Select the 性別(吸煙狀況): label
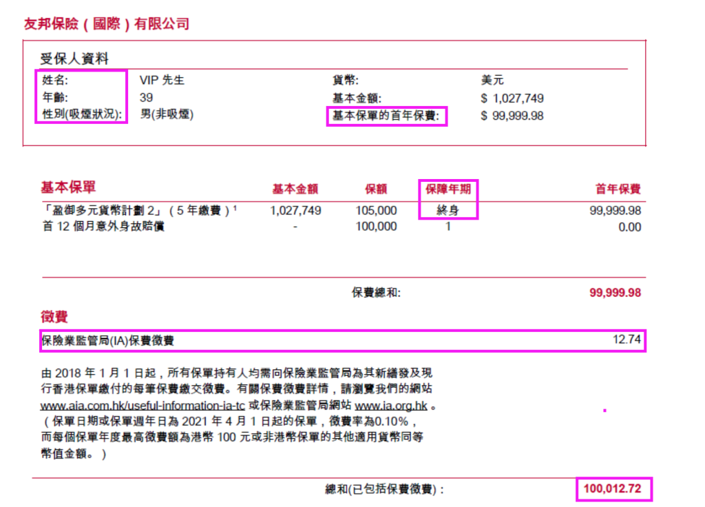Screen dimensions: 705x507 [82, 114]
